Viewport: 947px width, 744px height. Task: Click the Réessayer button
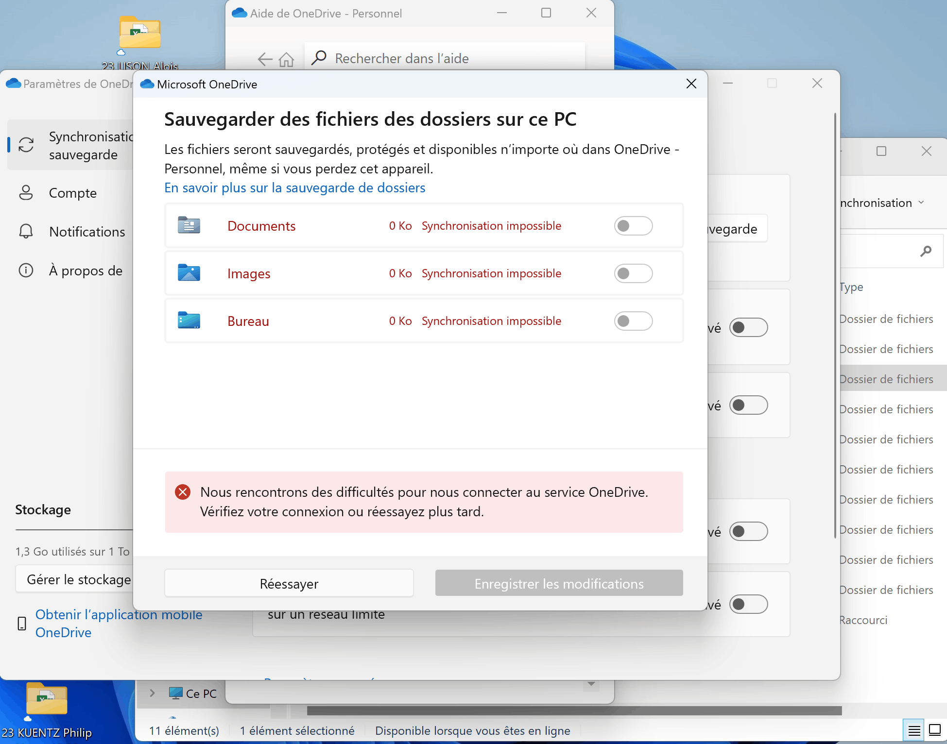[289, 583]
